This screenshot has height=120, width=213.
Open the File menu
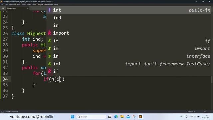coord(2,5)
